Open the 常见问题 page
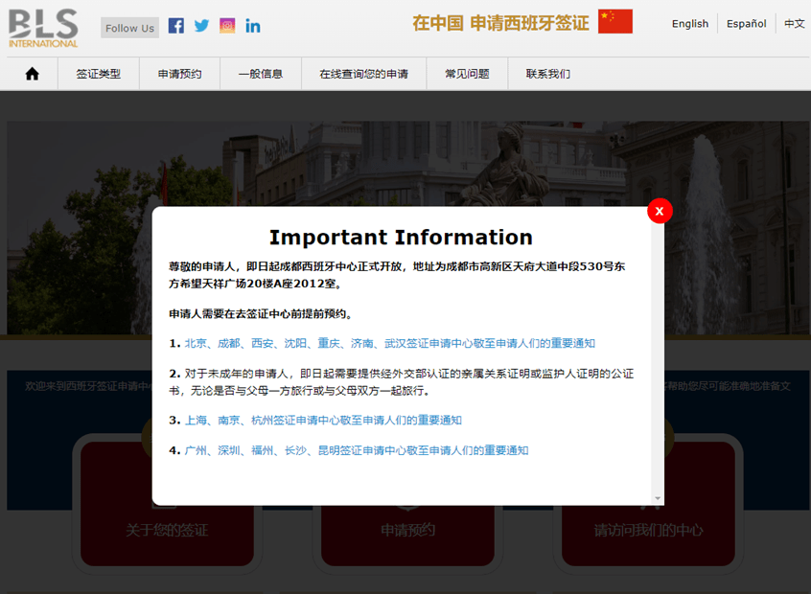The height and width of the screenshot is (594, 811). tap(467, 74)
